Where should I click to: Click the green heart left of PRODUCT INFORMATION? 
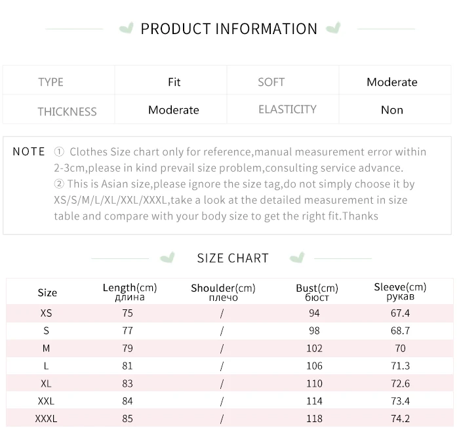point(127,28)
